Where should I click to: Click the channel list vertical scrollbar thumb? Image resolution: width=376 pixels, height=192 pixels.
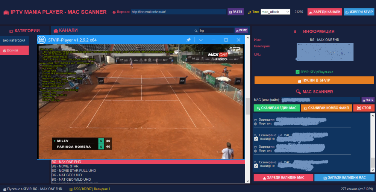click(x=248, y=106)
